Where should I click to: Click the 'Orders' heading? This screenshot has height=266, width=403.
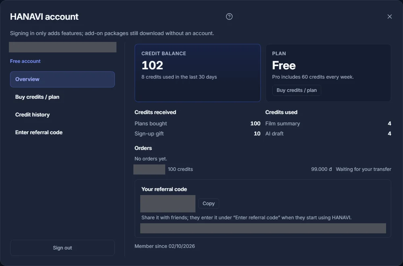coord(143,148)
